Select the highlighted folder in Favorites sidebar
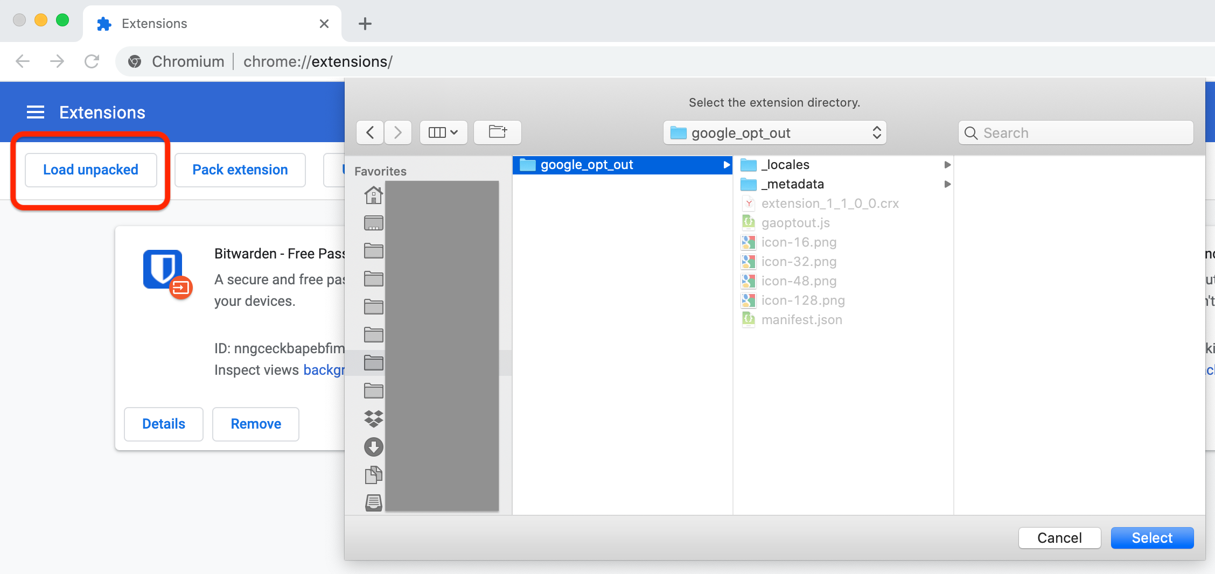 click(x=374, y=363)
